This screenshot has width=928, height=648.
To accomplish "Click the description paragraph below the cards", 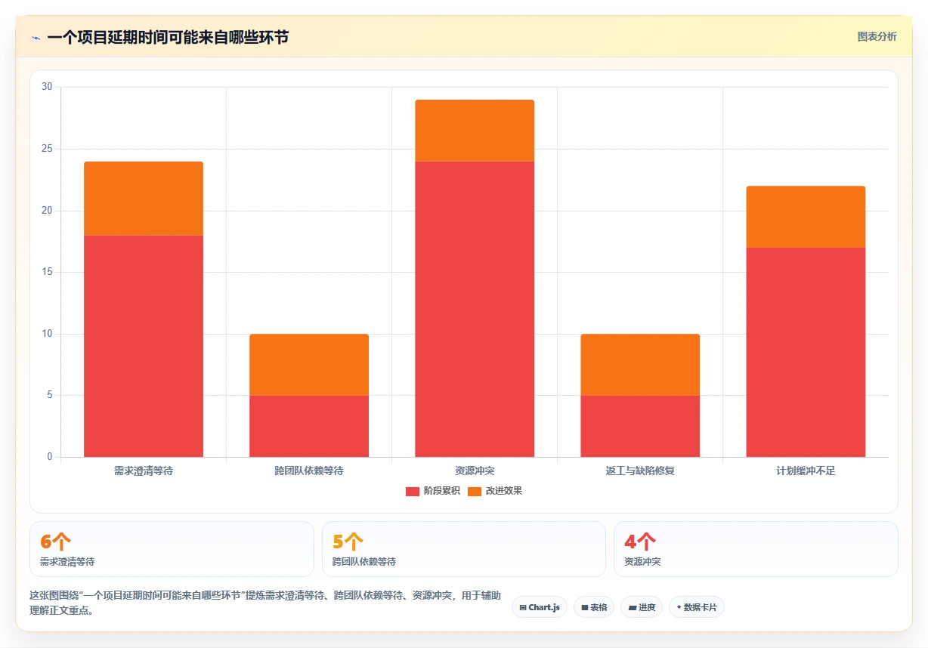I will click(x=264, y=603).
